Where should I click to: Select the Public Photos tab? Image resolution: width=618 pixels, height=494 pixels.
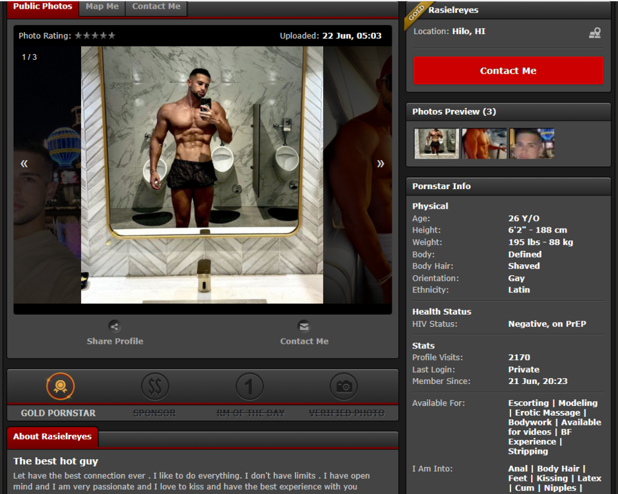43,7
